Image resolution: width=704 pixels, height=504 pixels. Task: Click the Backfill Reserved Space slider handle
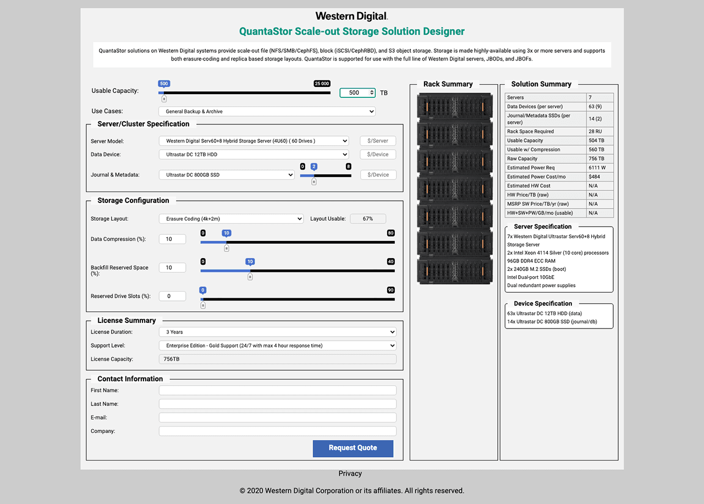coord(250,277)
